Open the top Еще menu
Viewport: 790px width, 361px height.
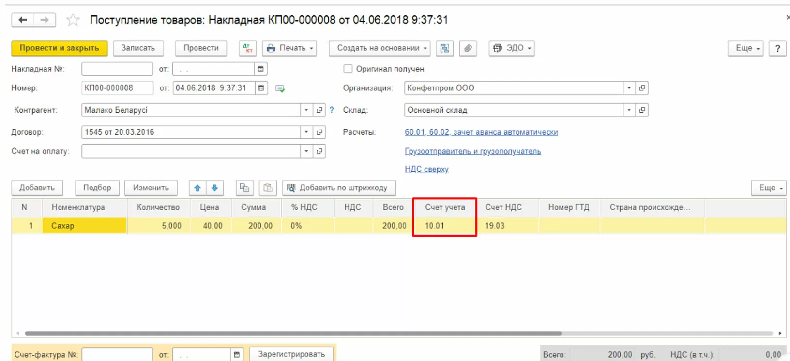(745, 48)
